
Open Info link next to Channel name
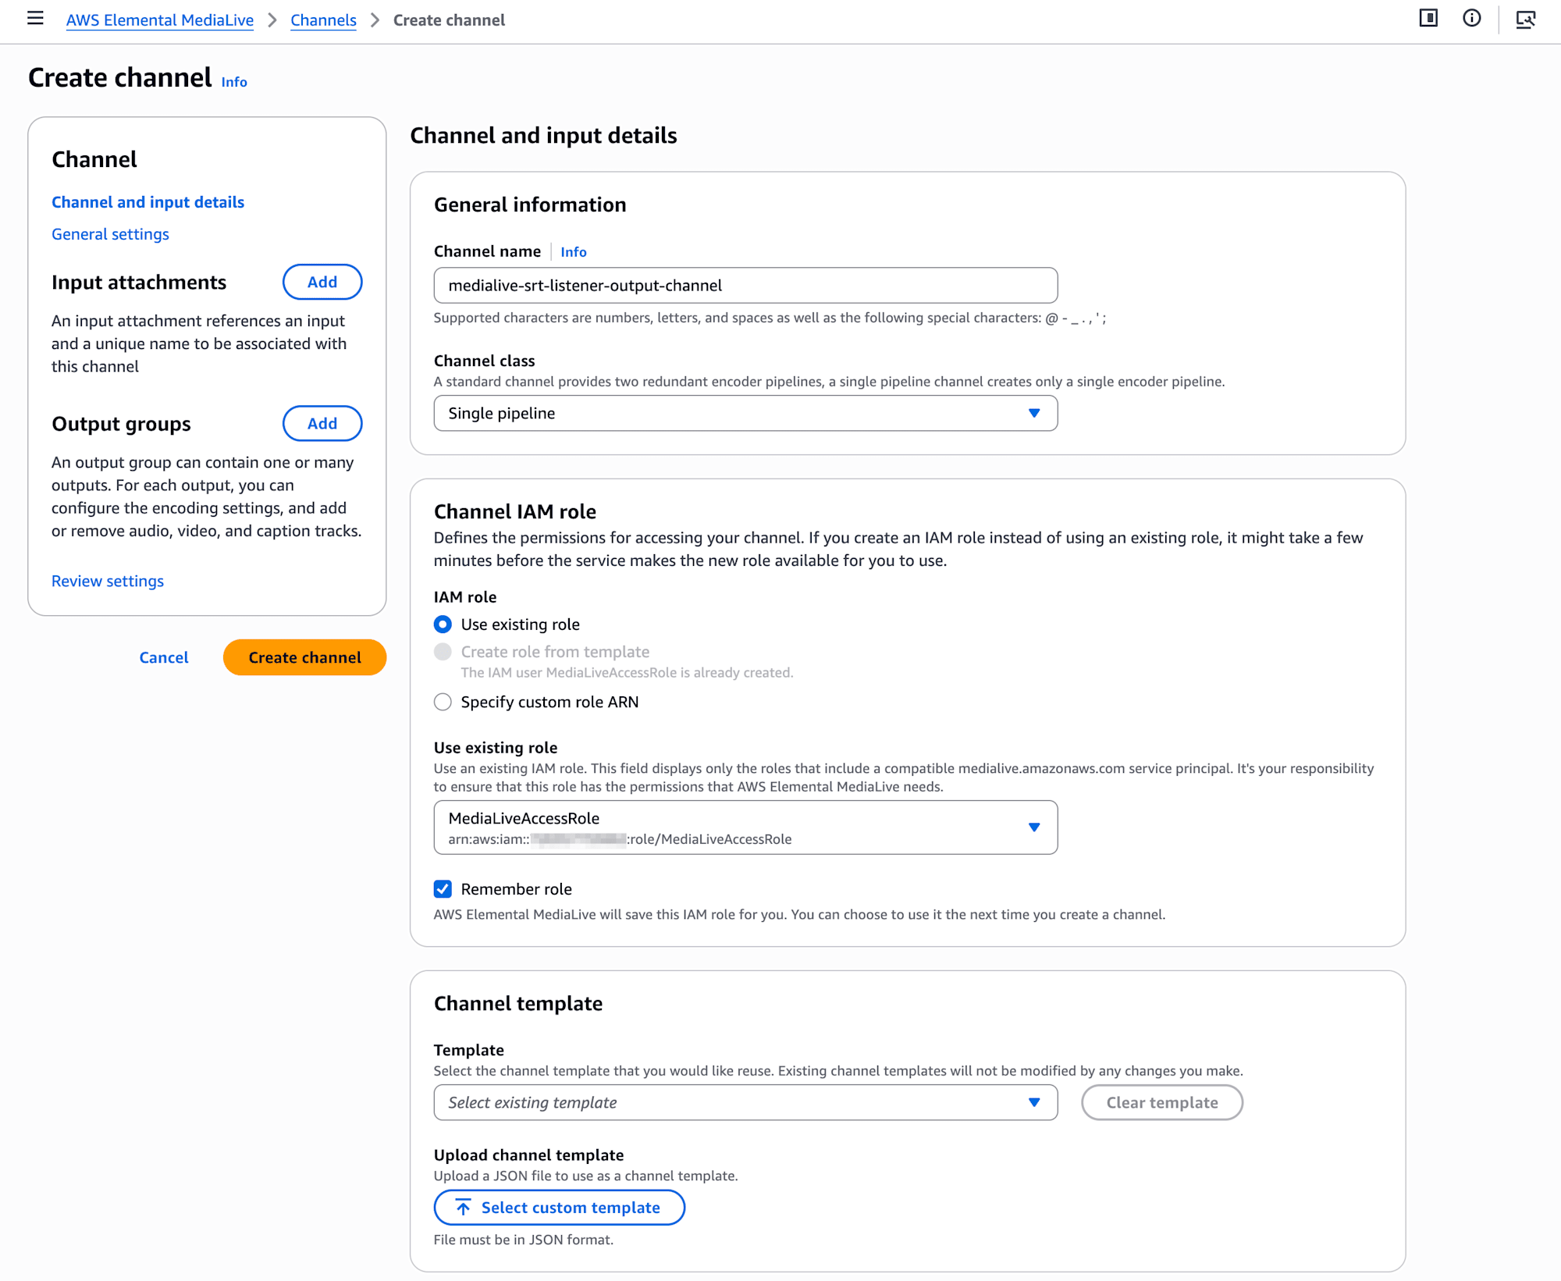pyautogui.click(x=574, y=252)
